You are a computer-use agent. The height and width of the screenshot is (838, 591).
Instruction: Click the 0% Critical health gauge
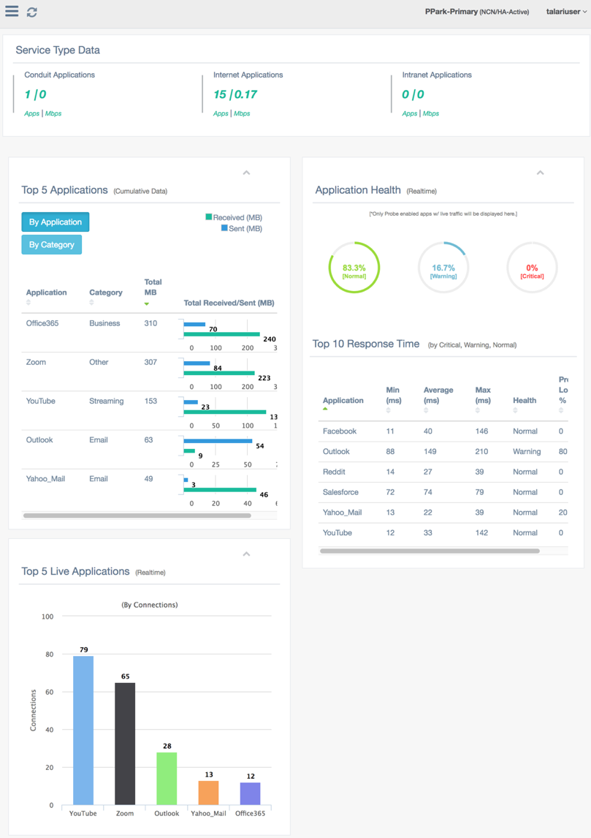532,268
